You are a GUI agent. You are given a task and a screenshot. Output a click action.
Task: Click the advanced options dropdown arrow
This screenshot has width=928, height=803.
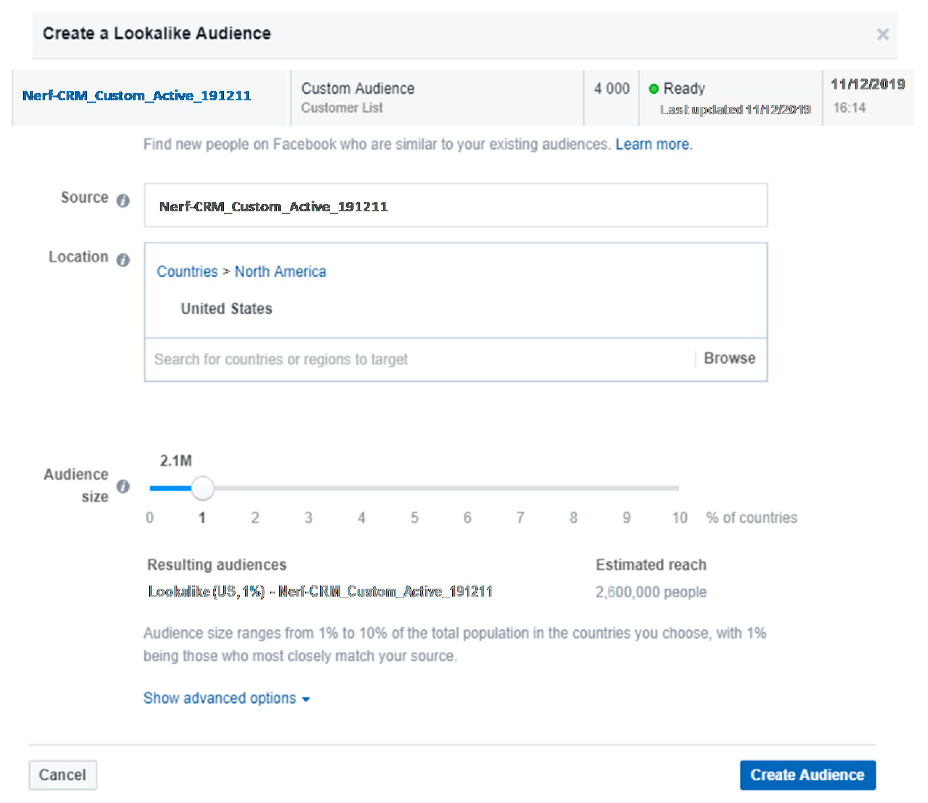306,699
